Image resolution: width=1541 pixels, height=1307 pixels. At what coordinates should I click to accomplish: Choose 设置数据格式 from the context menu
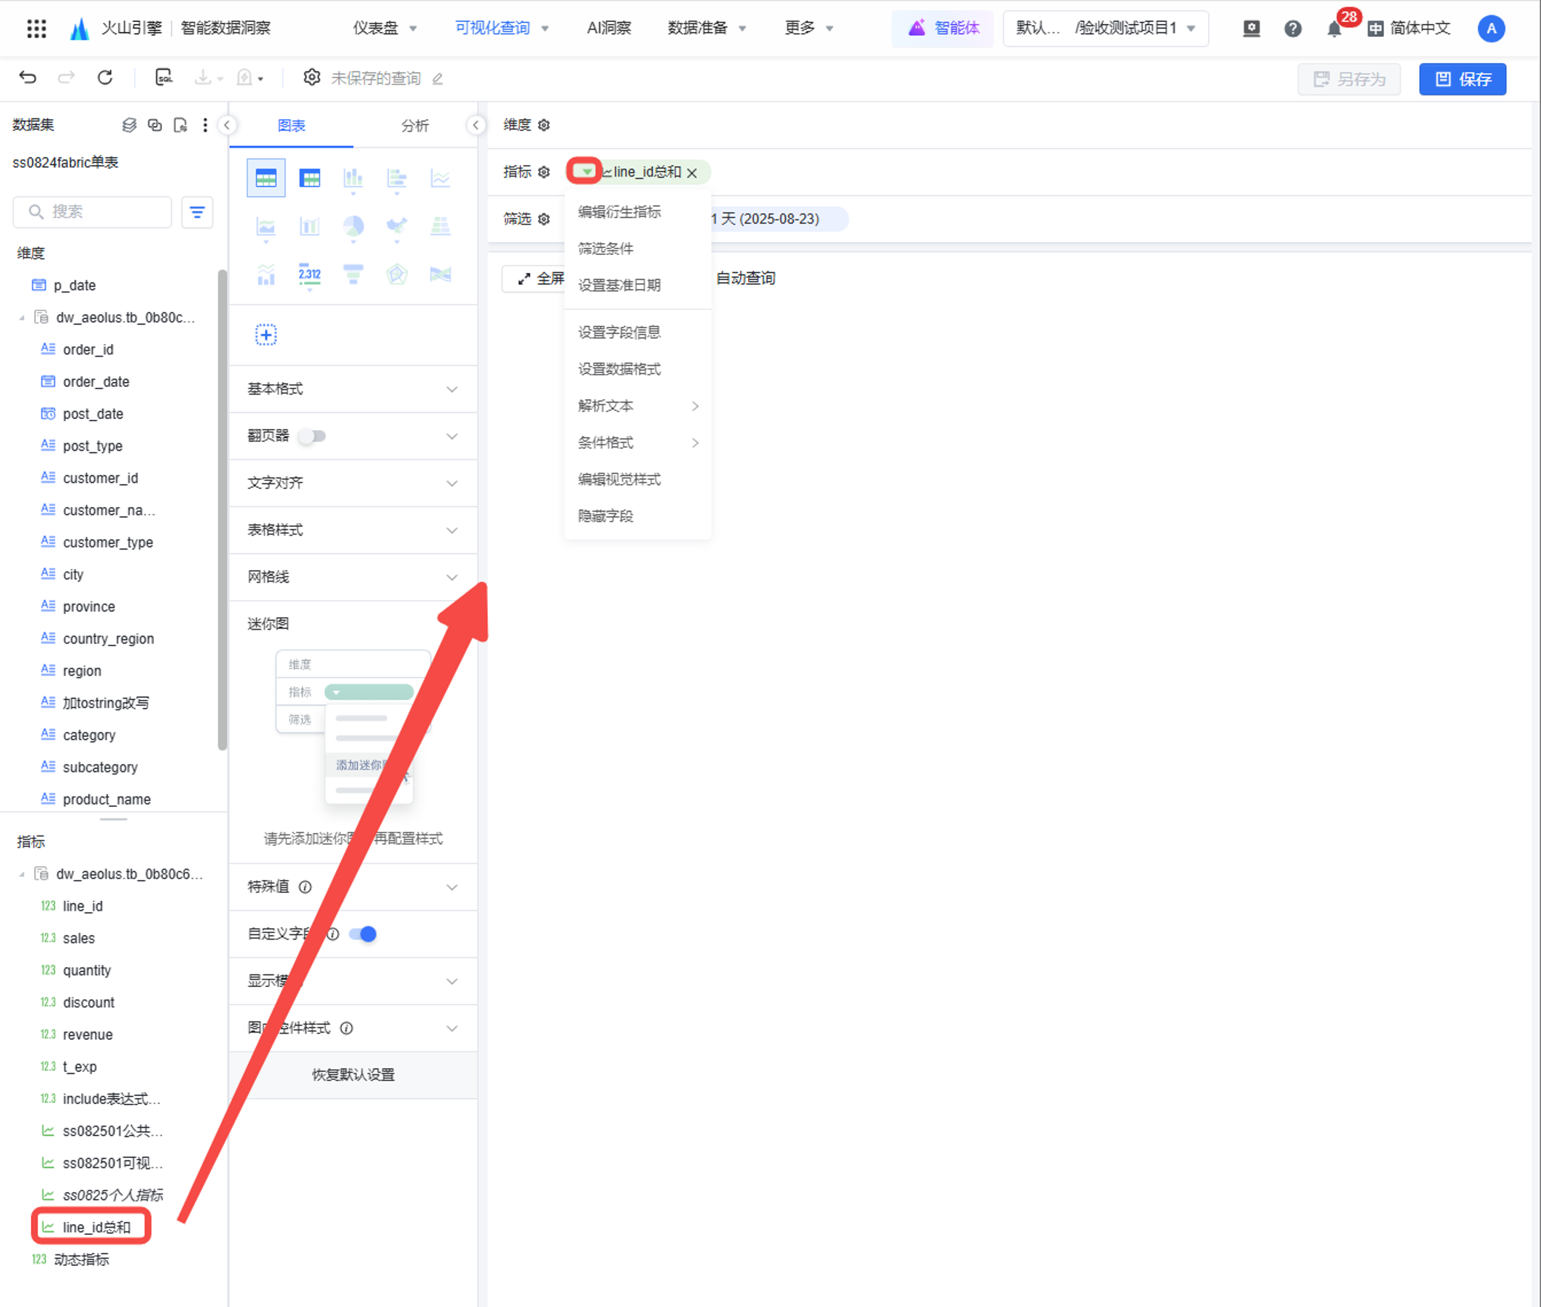pos(619,369)
